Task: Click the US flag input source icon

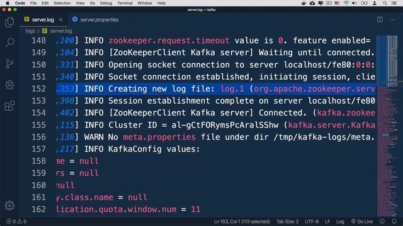Action: point(337,3)
